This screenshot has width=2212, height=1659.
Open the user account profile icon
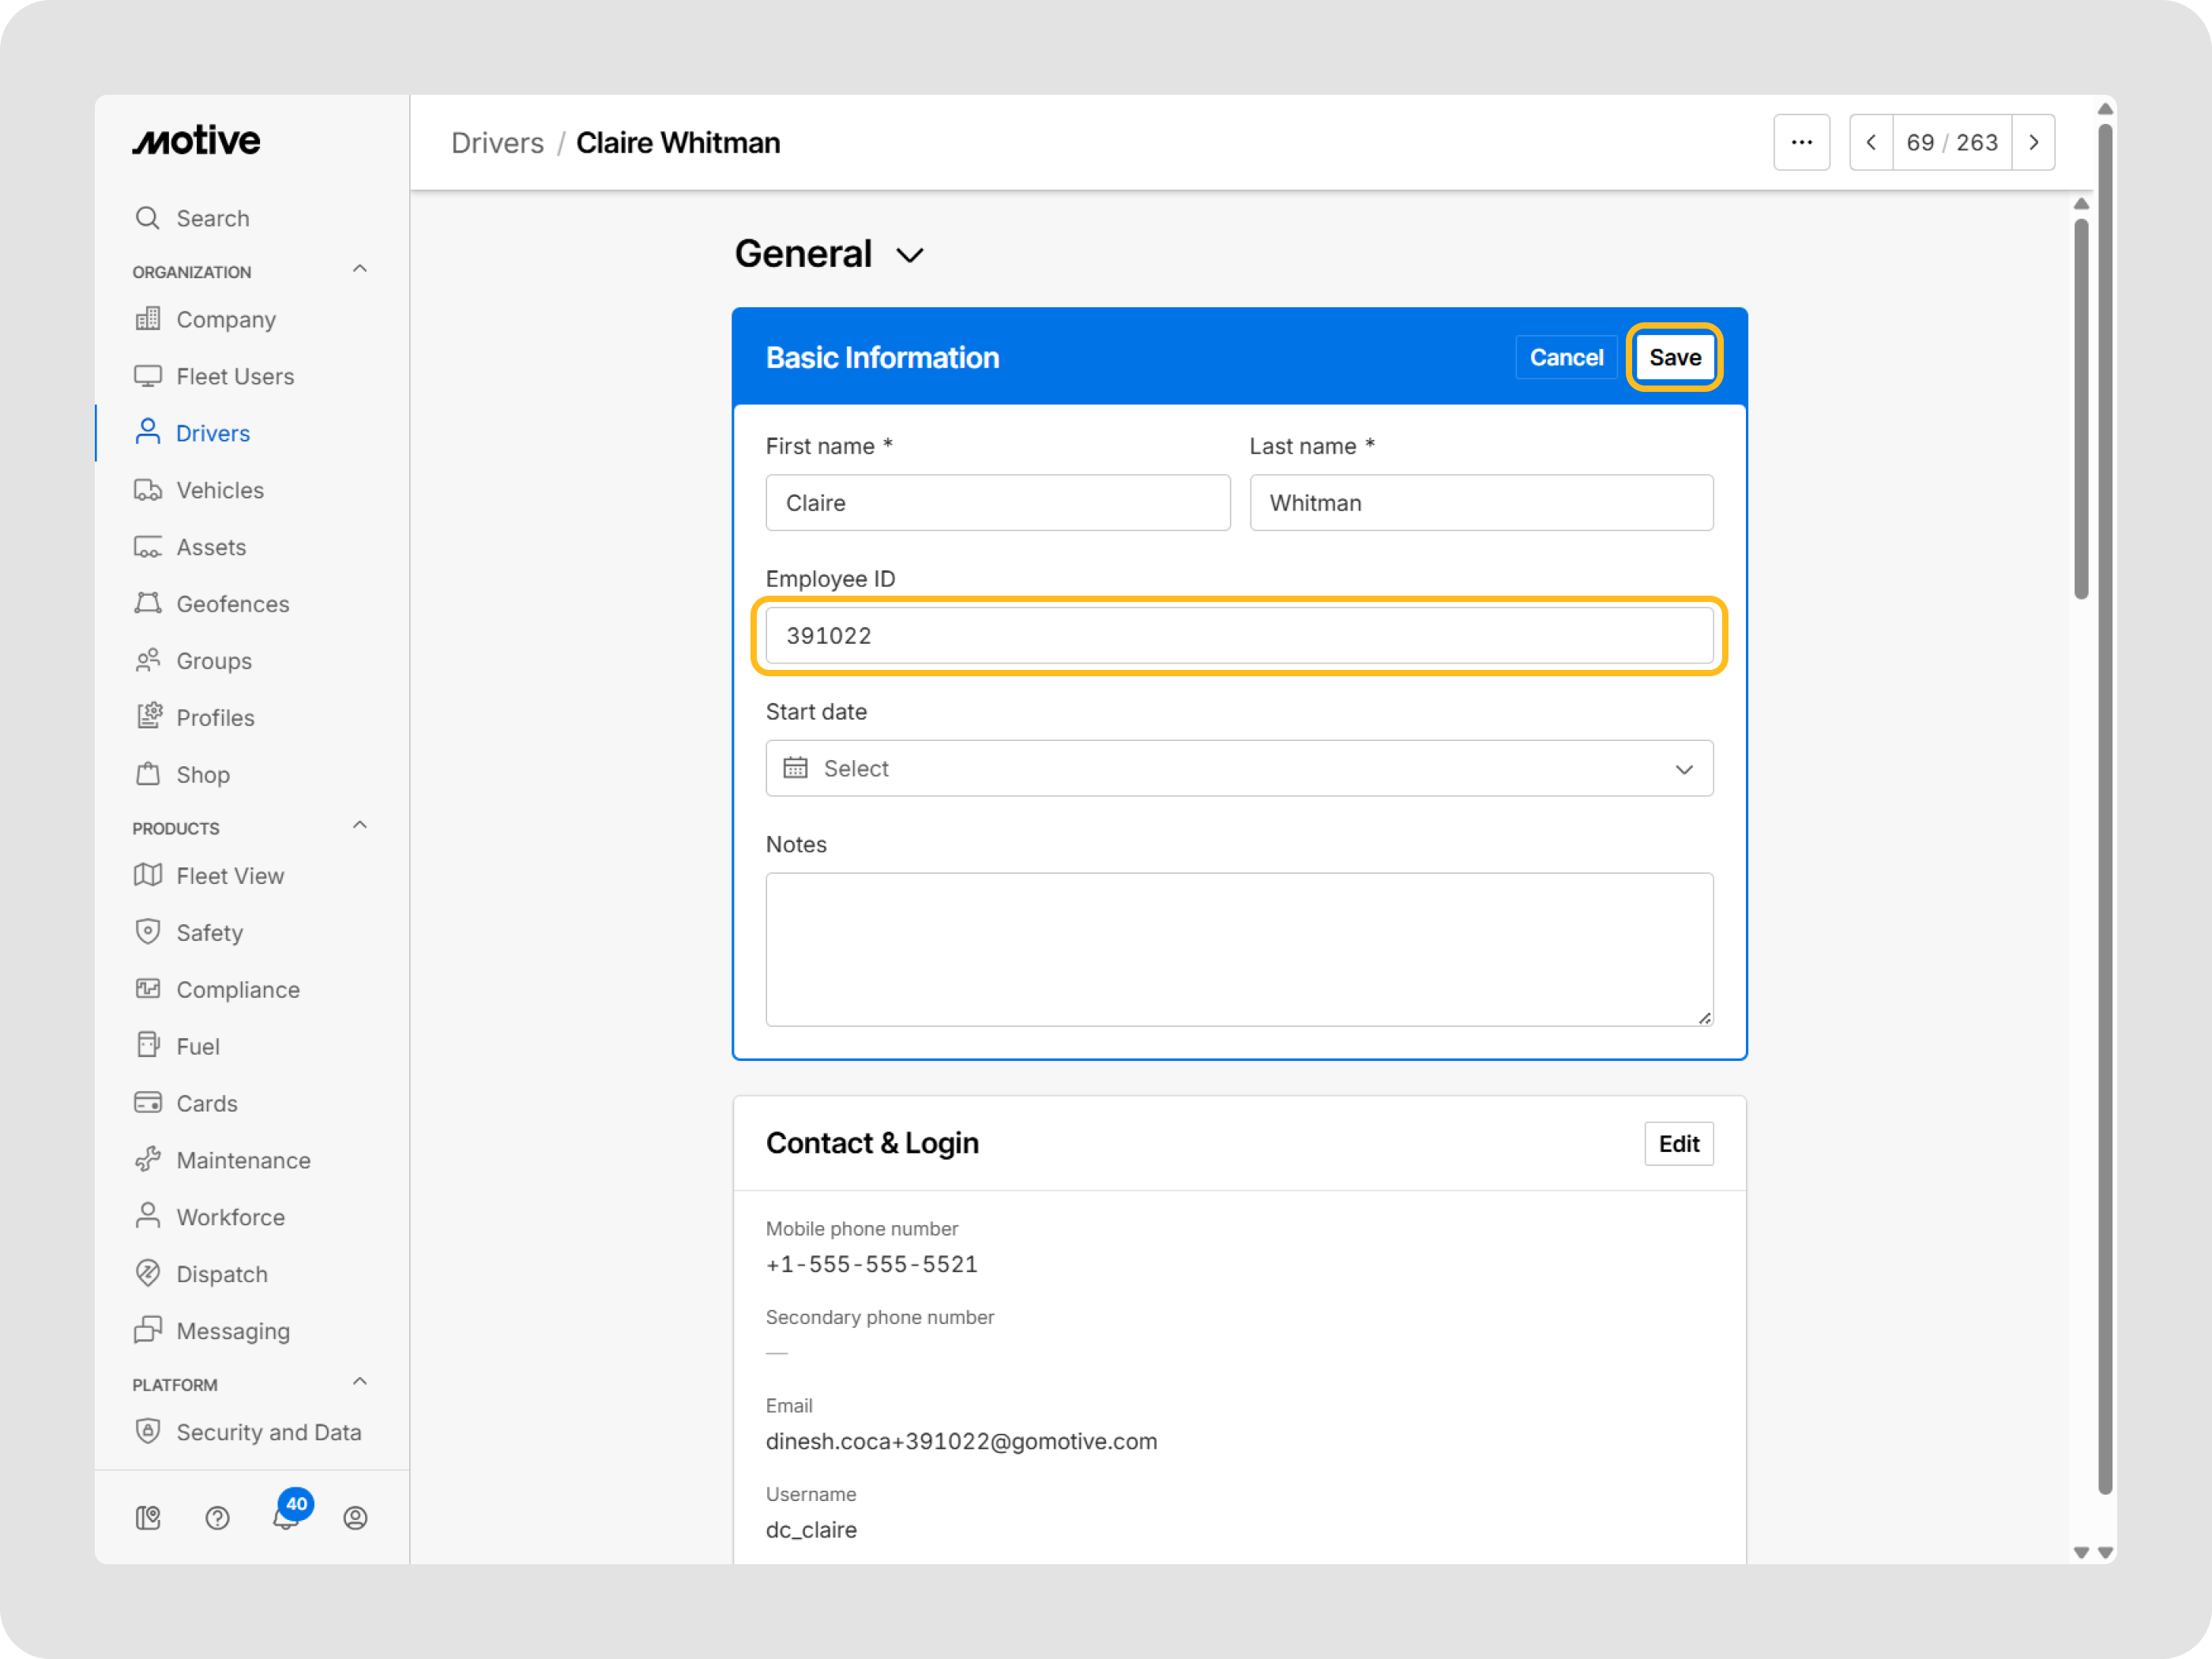(x=355, y=1518)
